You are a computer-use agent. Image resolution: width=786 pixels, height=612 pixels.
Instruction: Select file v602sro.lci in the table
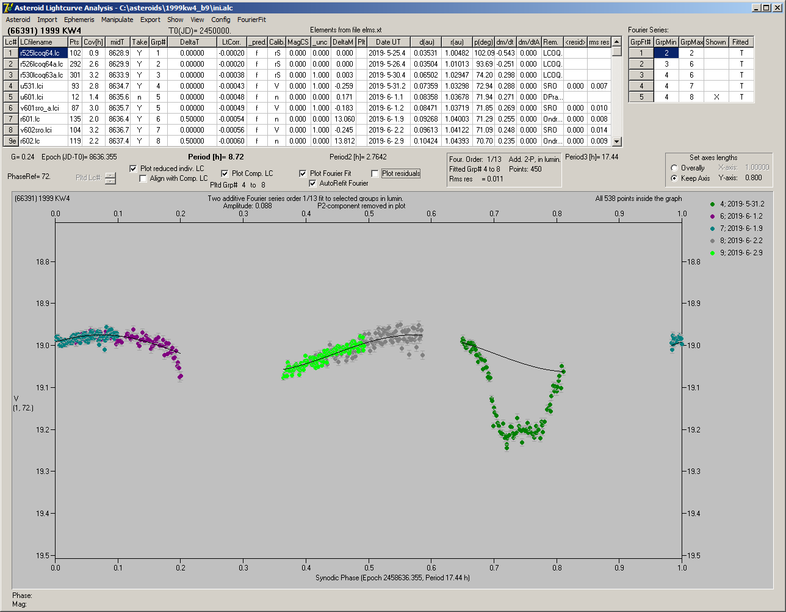tap(43, 130)
